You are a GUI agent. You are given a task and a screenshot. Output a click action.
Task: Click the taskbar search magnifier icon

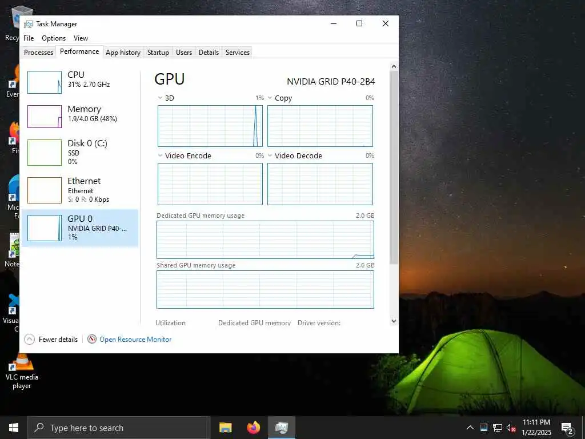point(39,428)
